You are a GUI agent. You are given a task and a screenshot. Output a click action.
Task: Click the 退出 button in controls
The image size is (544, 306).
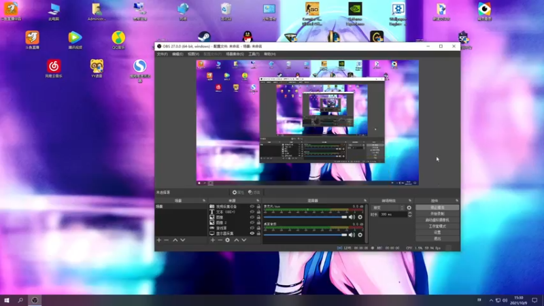click(437, 239)
